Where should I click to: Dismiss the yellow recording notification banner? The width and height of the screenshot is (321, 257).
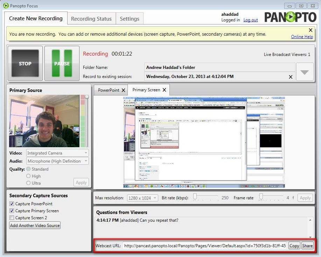click(310, 30)
